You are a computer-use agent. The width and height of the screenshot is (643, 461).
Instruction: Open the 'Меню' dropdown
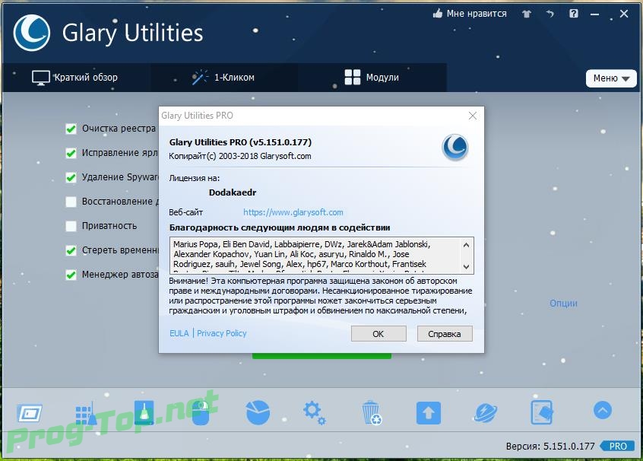coord(611,78)
